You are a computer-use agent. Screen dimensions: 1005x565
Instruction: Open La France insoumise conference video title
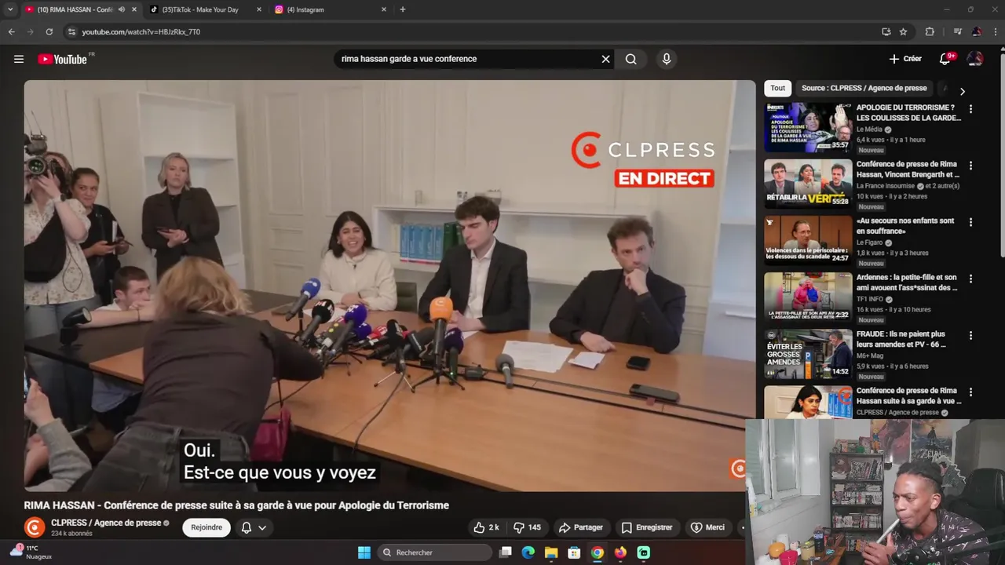(908, 169)
